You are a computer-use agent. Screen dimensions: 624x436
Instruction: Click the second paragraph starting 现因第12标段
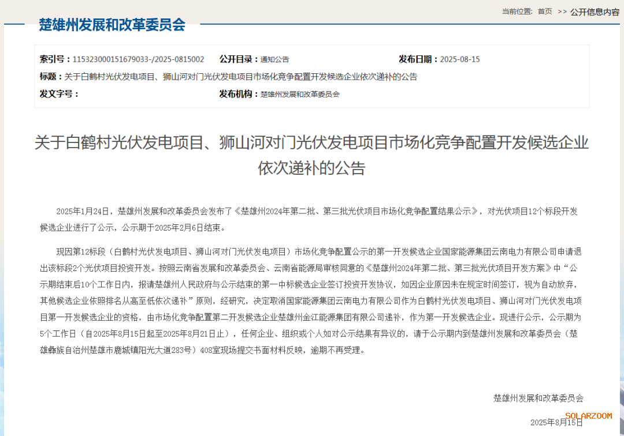[x=311, y=300]
